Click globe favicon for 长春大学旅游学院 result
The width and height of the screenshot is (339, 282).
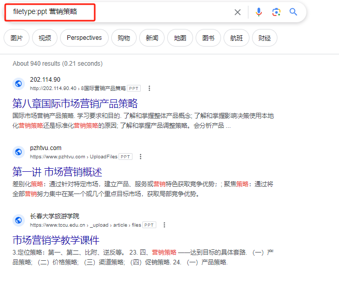pyautogui.click(x=19, y=220)
